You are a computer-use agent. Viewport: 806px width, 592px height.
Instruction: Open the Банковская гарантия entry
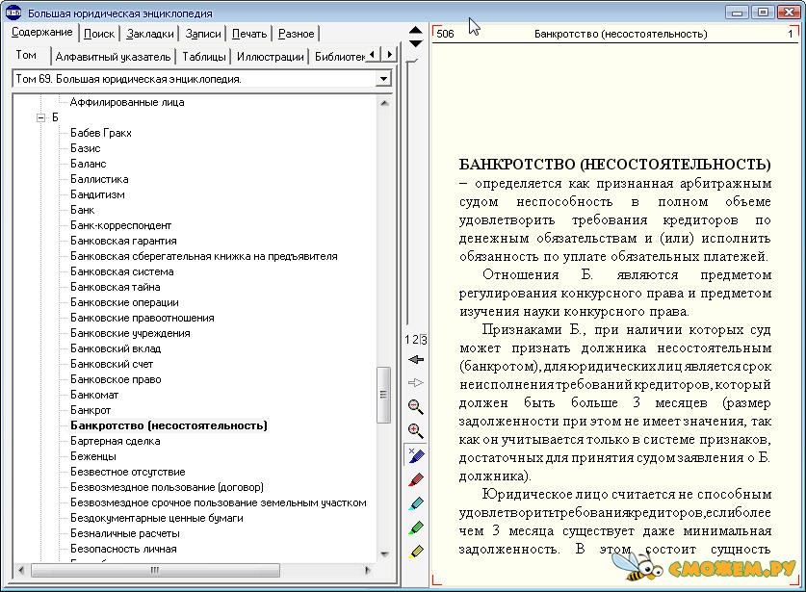click(x=123, y=241)
